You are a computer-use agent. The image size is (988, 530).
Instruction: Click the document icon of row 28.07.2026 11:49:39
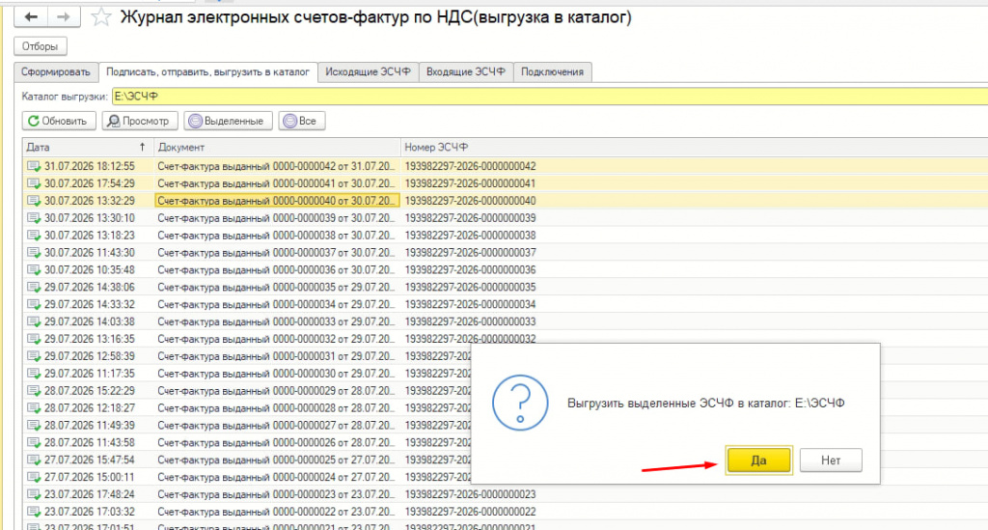(34, 426)
